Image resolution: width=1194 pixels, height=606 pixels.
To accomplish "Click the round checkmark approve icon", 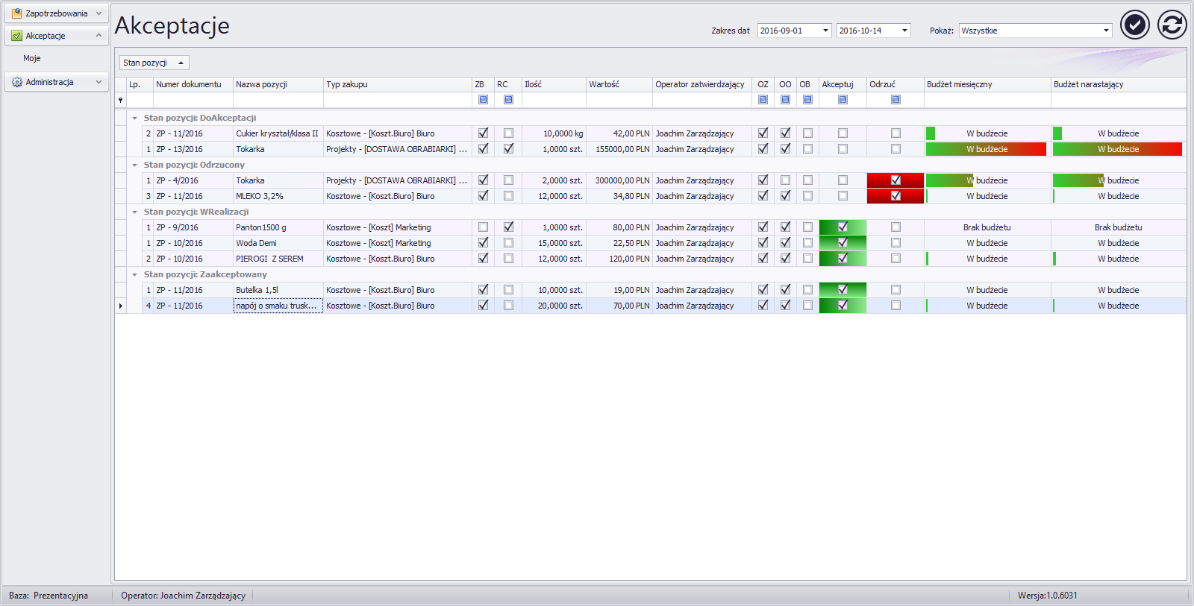I will [1135, 25].
